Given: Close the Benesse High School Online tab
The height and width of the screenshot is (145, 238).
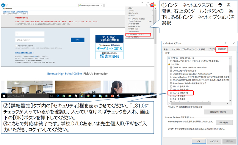Looking at the screenshot, I should 102,5.
